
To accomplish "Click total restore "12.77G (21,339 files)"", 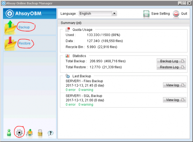I will (106, 67).
